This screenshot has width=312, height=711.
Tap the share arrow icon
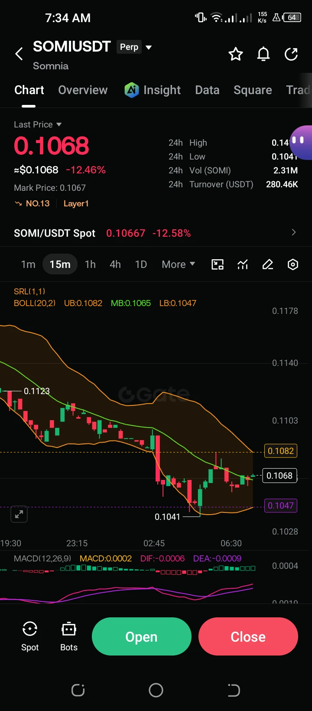[291, 54]
